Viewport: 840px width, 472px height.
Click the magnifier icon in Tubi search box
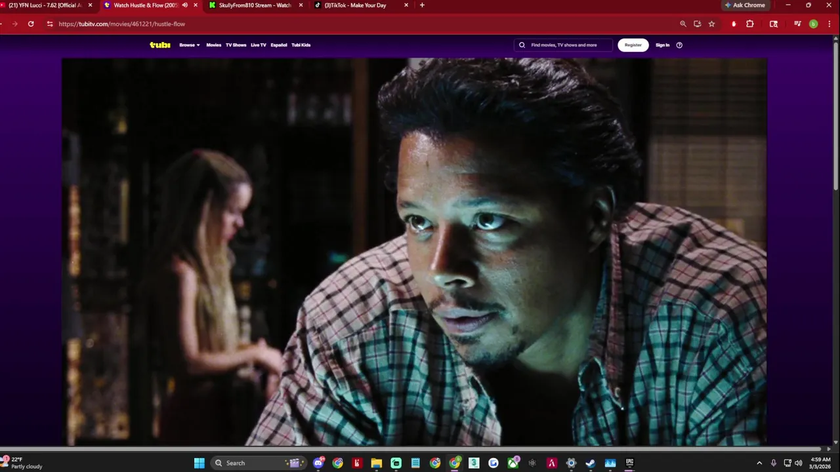[522, 45]
